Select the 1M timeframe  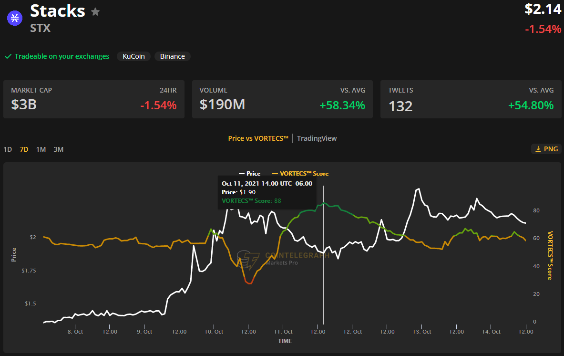pos(41,149)
